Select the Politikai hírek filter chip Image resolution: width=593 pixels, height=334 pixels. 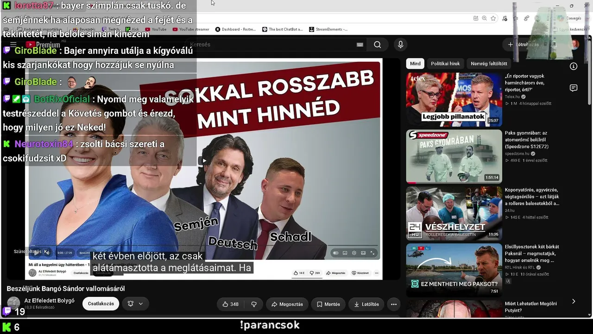(x=445, y=64)
